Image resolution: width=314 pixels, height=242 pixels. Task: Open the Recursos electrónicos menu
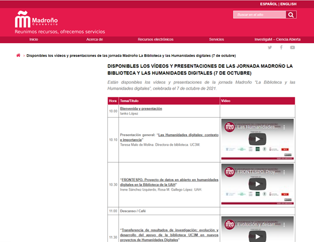(x=156, y=39)
